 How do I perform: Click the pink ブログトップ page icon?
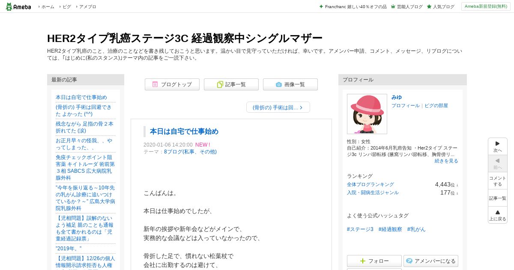155,84
